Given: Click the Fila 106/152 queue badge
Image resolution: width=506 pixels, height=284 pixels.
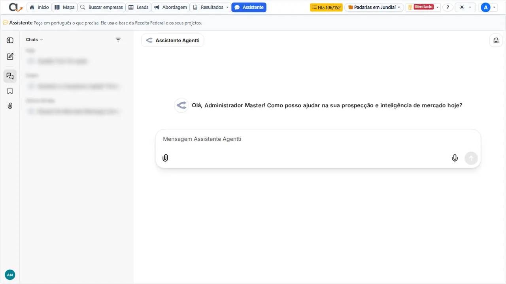Looking at the screenshot, I should click(326, 7).
